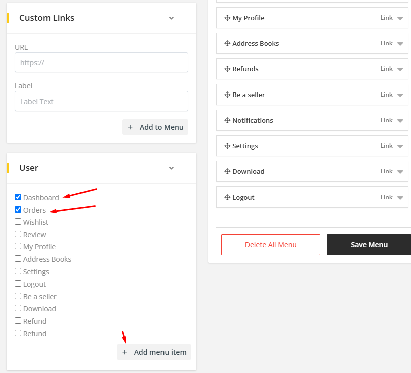
Task: Click the move icon beside Notifications
Action: (x=227, y=121)
